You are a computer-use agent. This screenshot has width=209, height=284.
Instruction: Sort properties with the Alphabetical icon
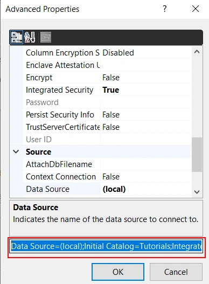30,37
